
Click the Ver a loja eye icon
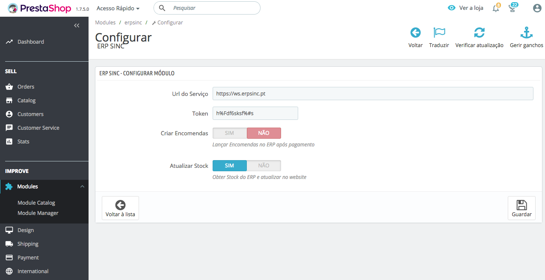451,8
